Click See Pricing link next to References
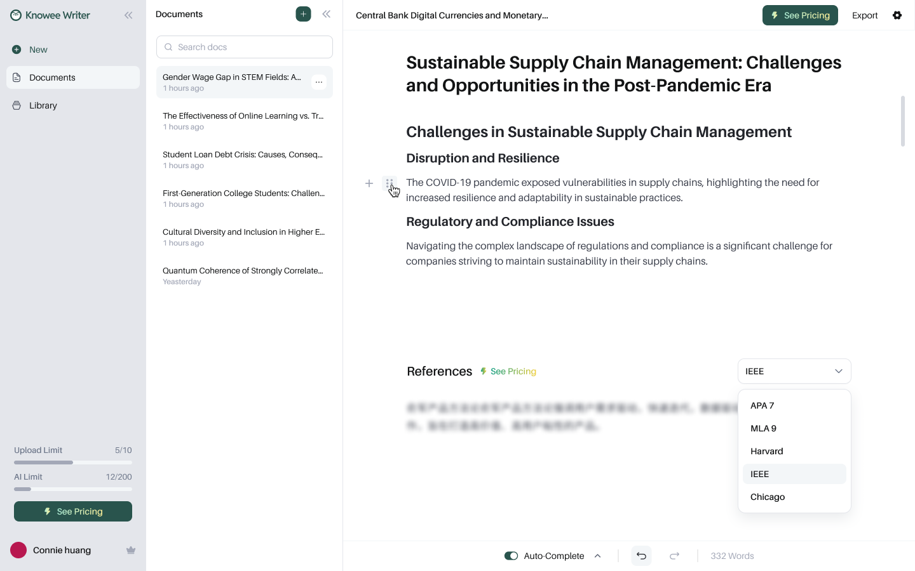This screenshot has height=571, width=915. point(508,371)
